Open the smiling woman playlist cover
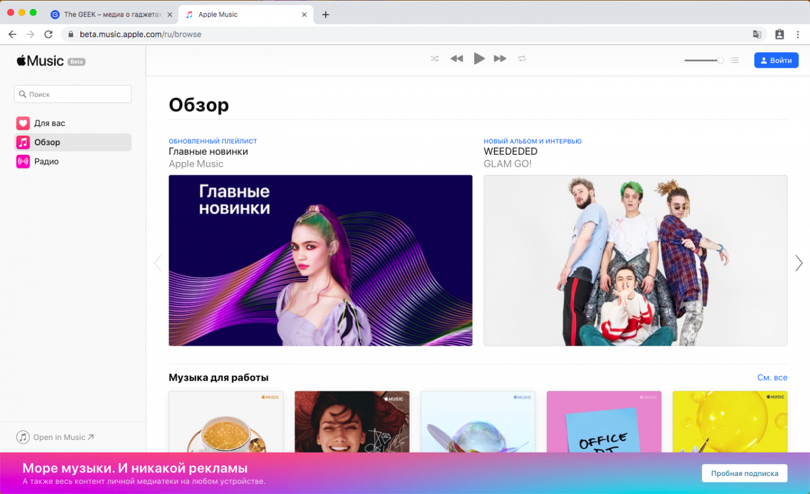This screenshot has height=494, width=810. (x=352, y=421)
